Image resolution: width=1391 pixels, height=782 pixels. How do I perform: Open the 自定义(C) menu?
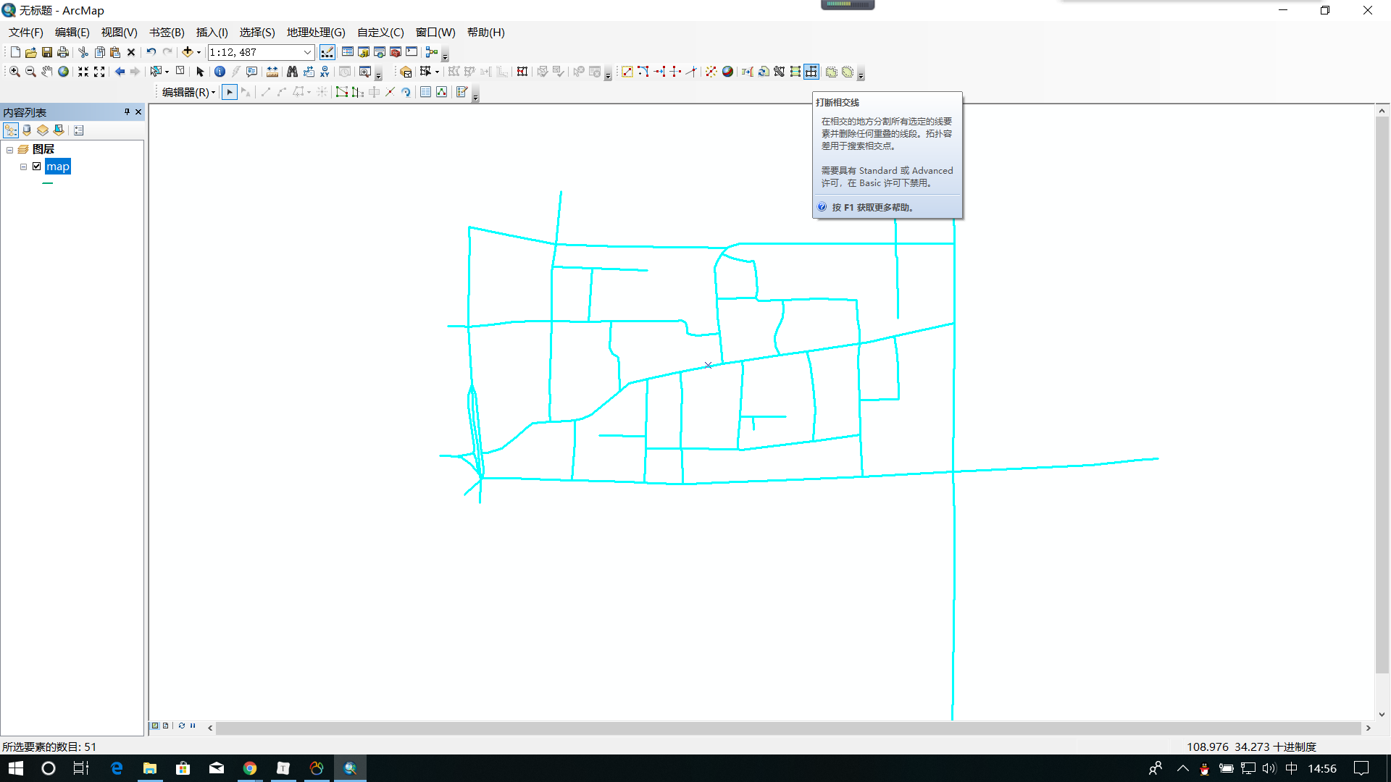tap(380, 33)
